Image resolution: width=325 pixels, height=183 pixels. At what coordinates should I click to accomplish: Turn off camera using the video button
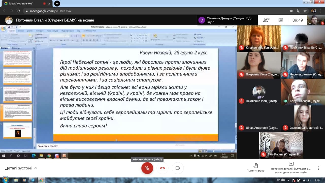(178, 168)
